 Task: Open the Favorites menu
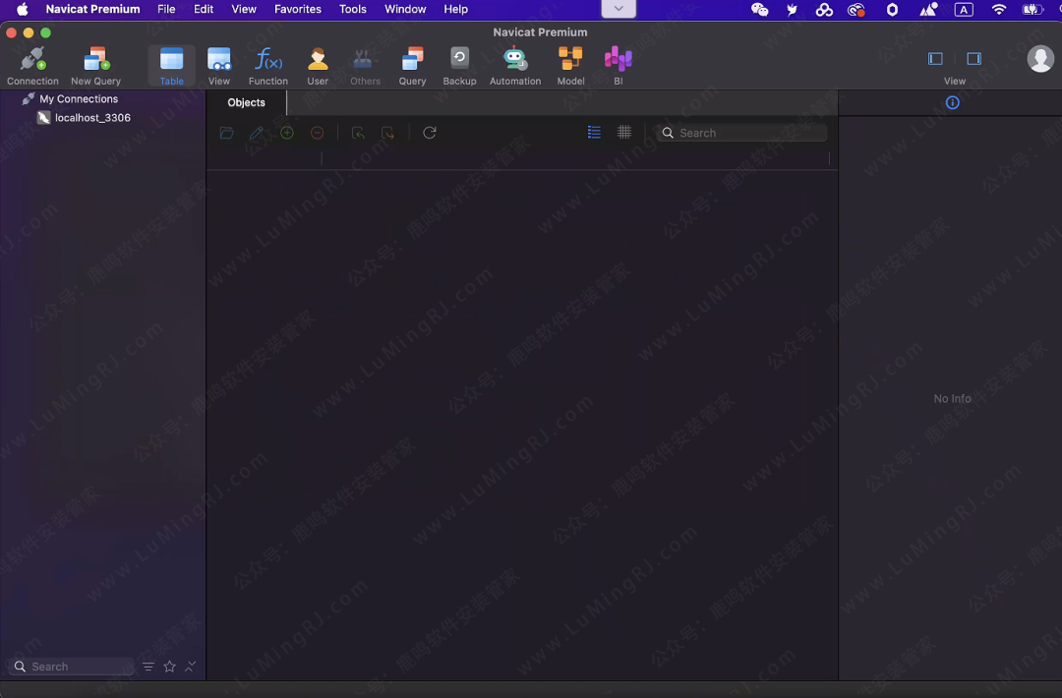[x=297, y=9]
